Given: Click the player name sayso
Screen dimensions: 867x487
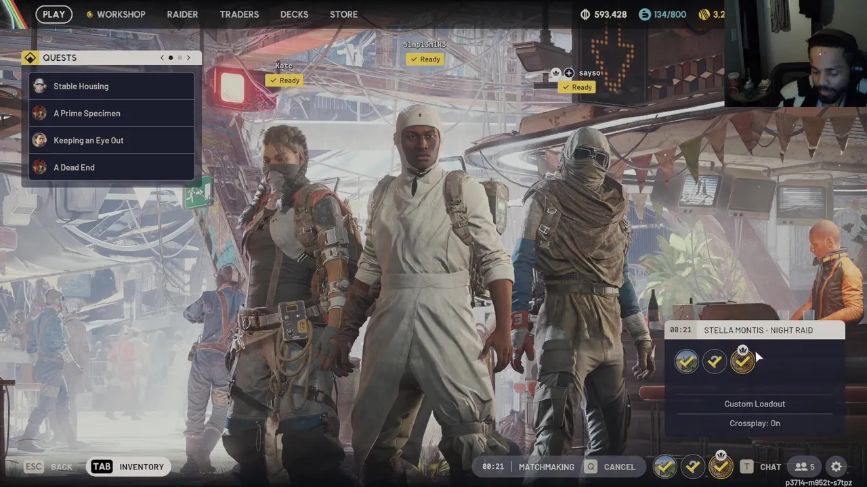Looking at the screenshot, I should pyautogui.click(x=589, y=72).
